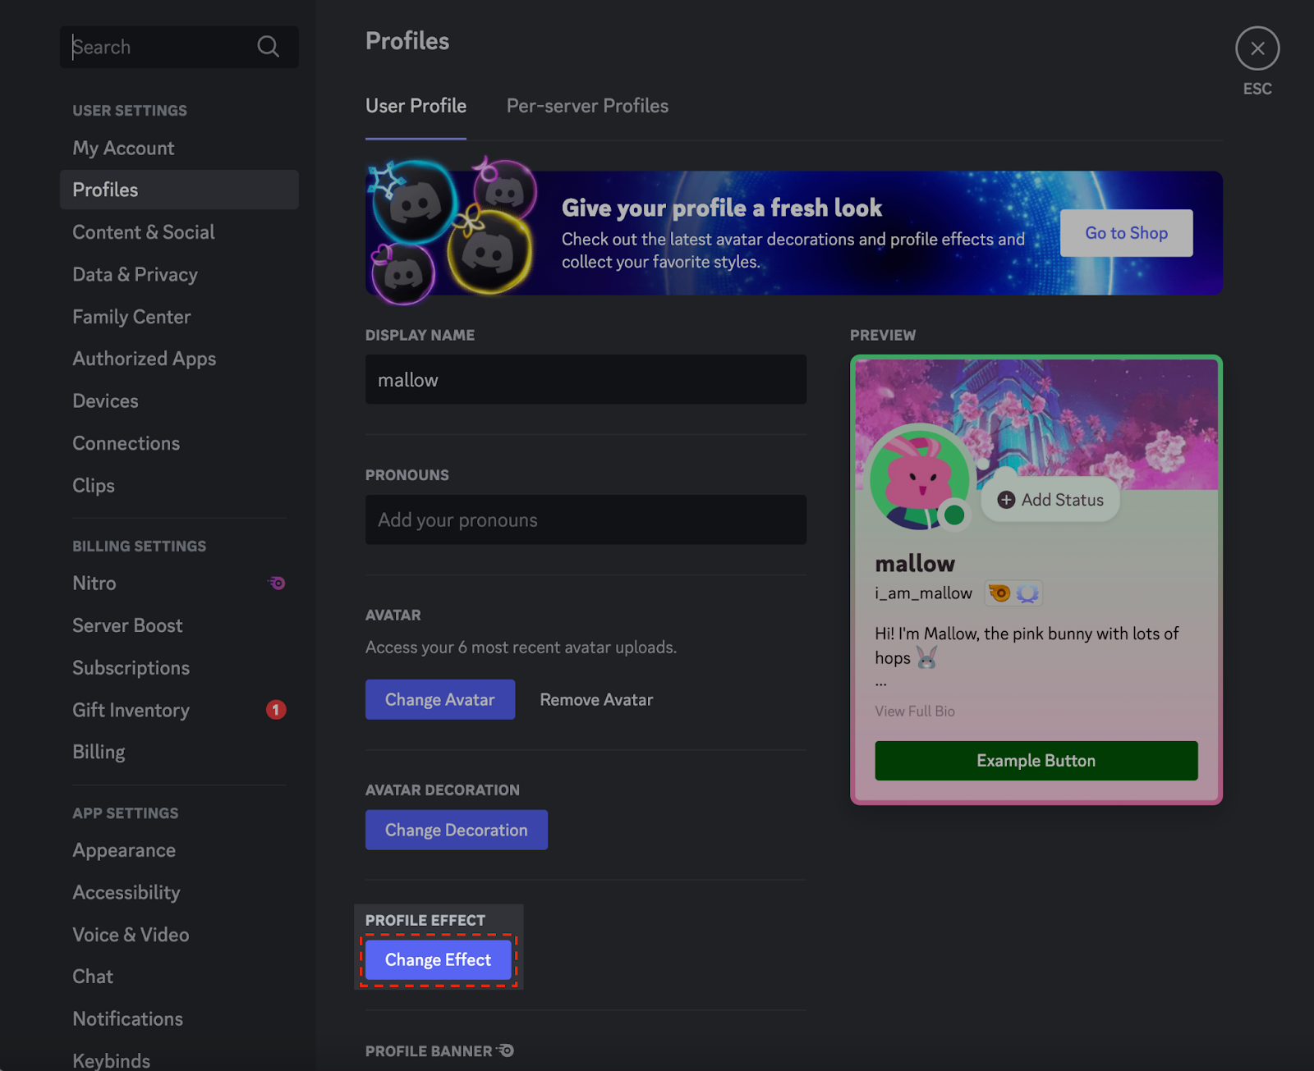This screenshot has width=1314, height=1071.
Task: Click View Full Bio link
Action: [914, 712]
